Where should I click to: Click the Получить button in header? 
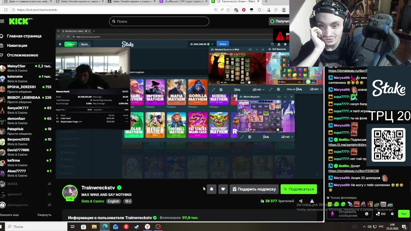279,21
